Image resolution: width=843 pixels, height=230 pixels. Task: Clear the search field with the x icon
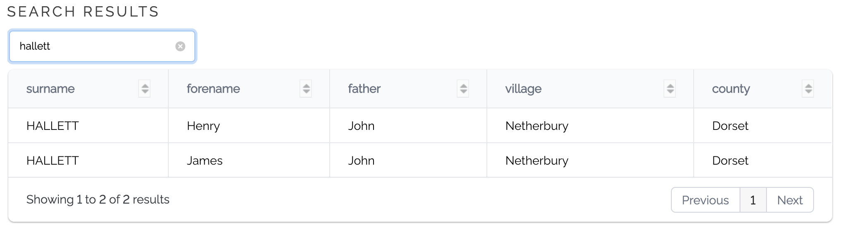point(180,46)
